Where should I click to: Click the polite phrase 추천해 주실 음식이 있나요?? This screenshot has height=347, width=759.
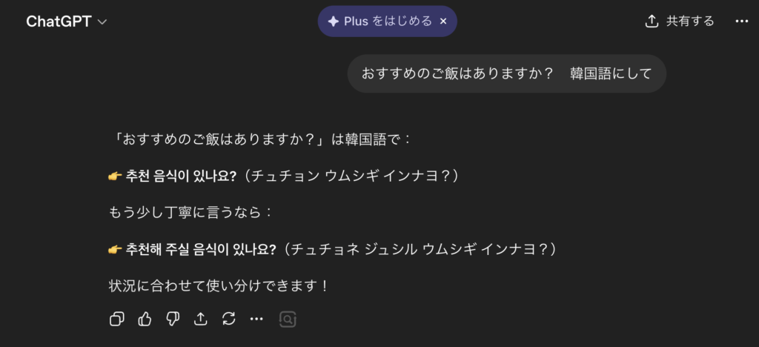click(x=201, y=249)
